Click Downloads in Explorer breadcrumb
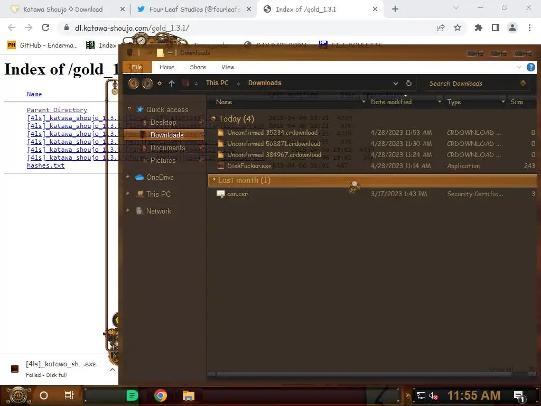 [265, 83]
